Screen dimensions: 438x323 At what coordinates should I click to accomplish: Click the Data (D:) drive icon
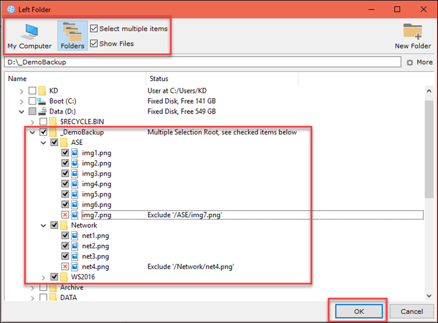click(x=42, y=111)
